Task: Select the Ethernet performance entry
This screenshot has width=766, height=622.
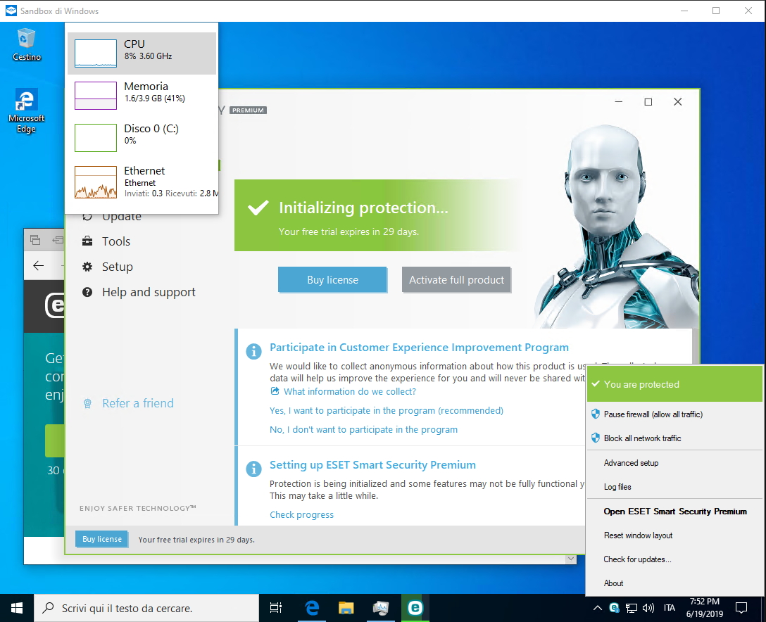Action: pos(142,182)
